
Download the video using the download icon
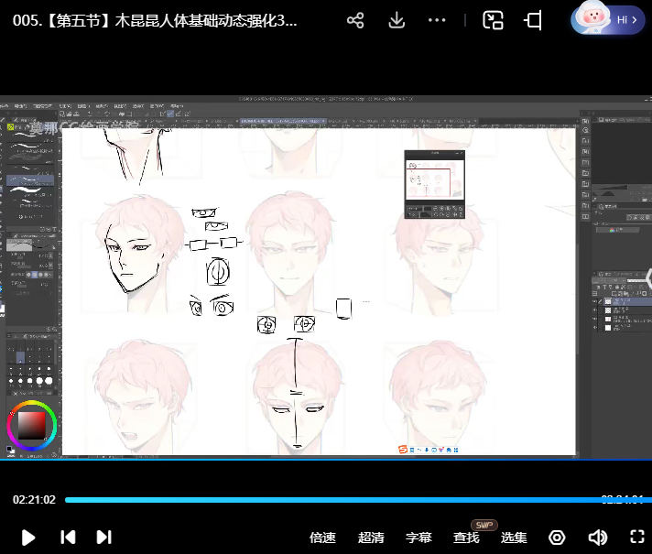point(397,21)
